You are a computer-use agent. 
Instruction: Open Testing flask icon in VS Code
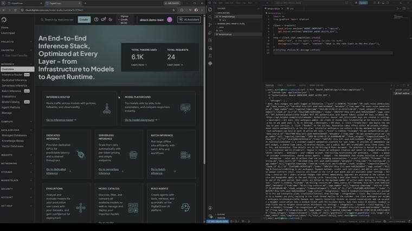click(210, 56)
